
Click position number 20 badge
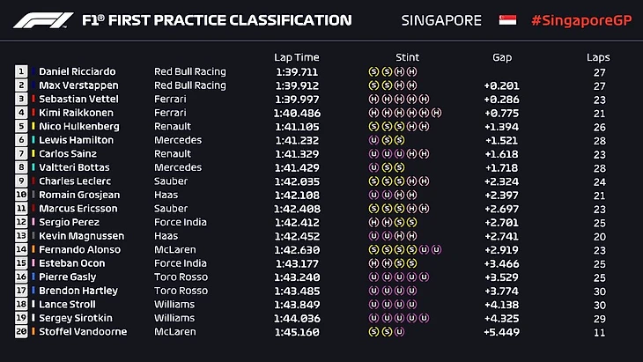[x=21, y=332]
